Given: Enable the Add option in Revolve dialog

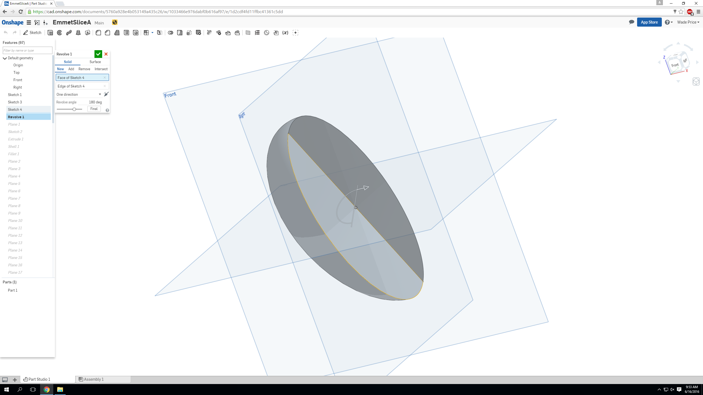Looking at the screenshot, I should click(71, 69).
